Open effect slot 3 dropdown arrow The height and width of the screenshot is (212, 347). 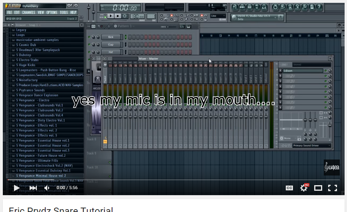281,81
